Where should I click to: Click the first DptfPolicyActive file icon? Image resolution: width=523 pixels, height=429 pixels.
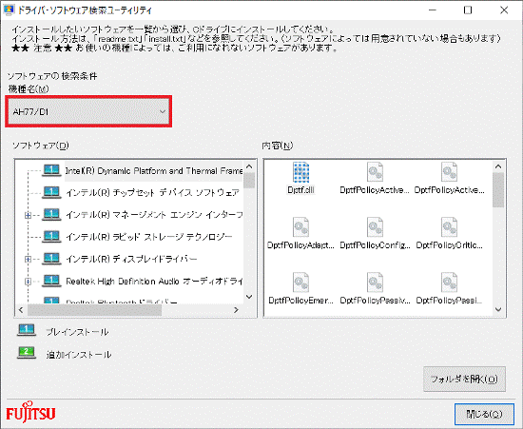pyautogui.click(x=375, y=172)
